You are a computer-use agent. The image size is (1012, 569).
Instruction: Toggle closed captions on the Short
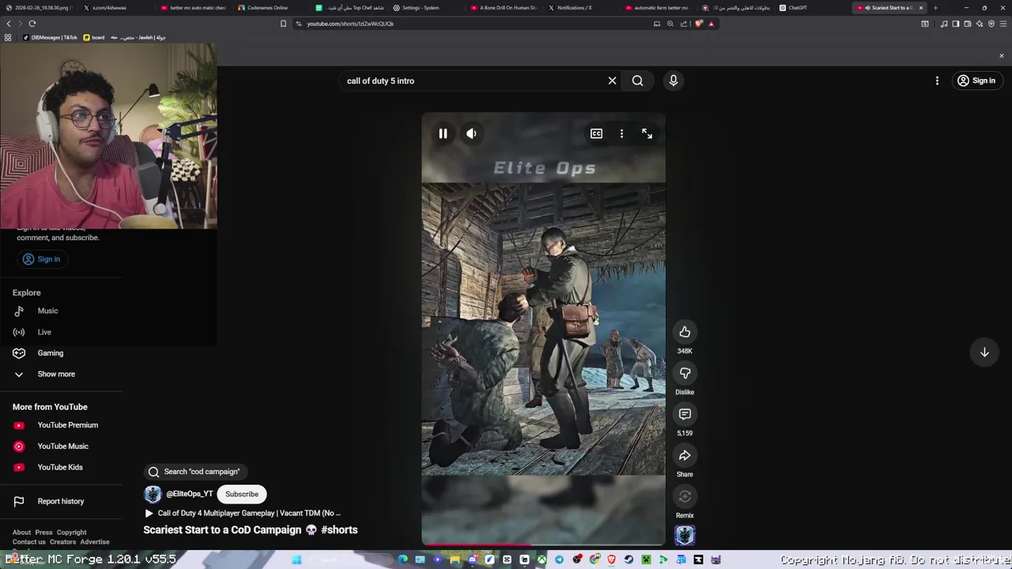pyautogui.click(x=596, y=134)
